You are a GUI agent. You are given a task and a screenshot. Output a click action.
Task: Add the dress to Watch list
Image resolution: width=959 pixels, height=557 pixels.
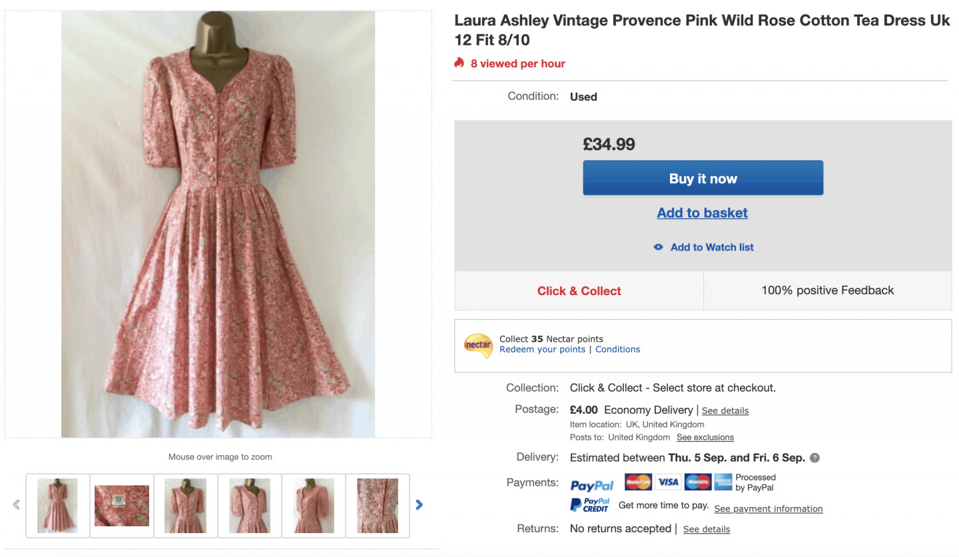click(711, 247)
